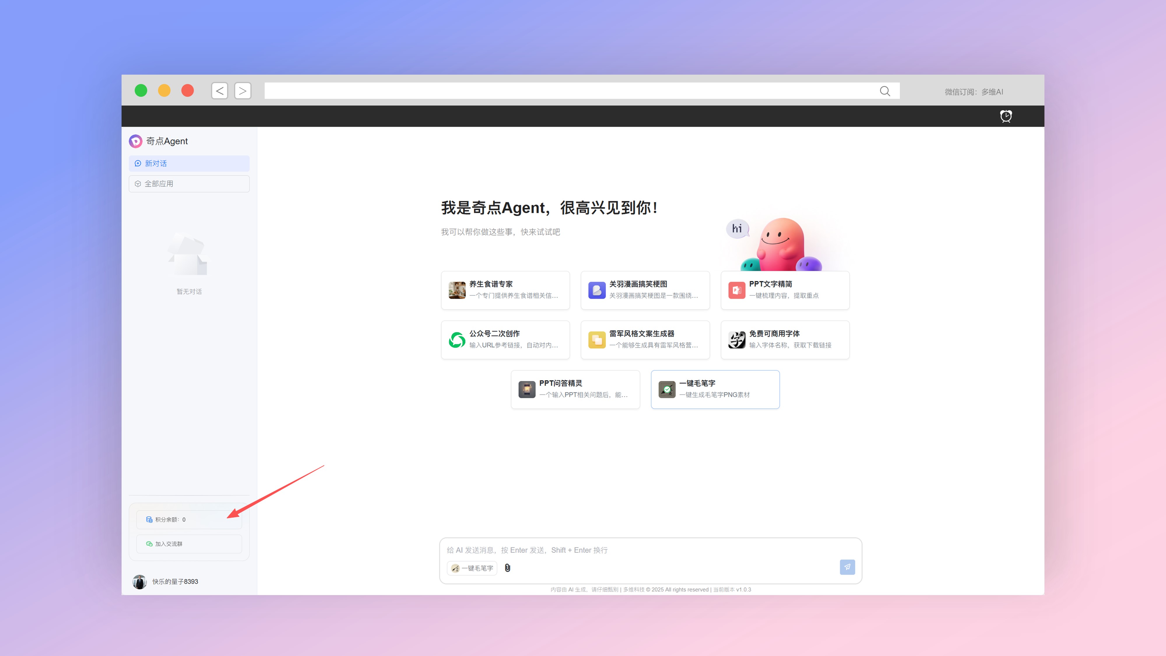Open the 关羽漫画搞笑梗图 card
Screen dimensions: 1166x656
pyautogui.click(x=645, y=290)
